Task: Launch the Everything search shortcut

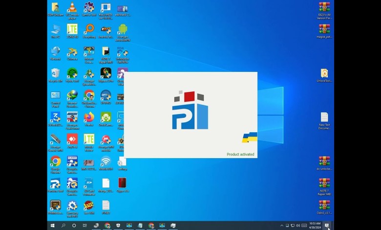Action: click(89, 30)
